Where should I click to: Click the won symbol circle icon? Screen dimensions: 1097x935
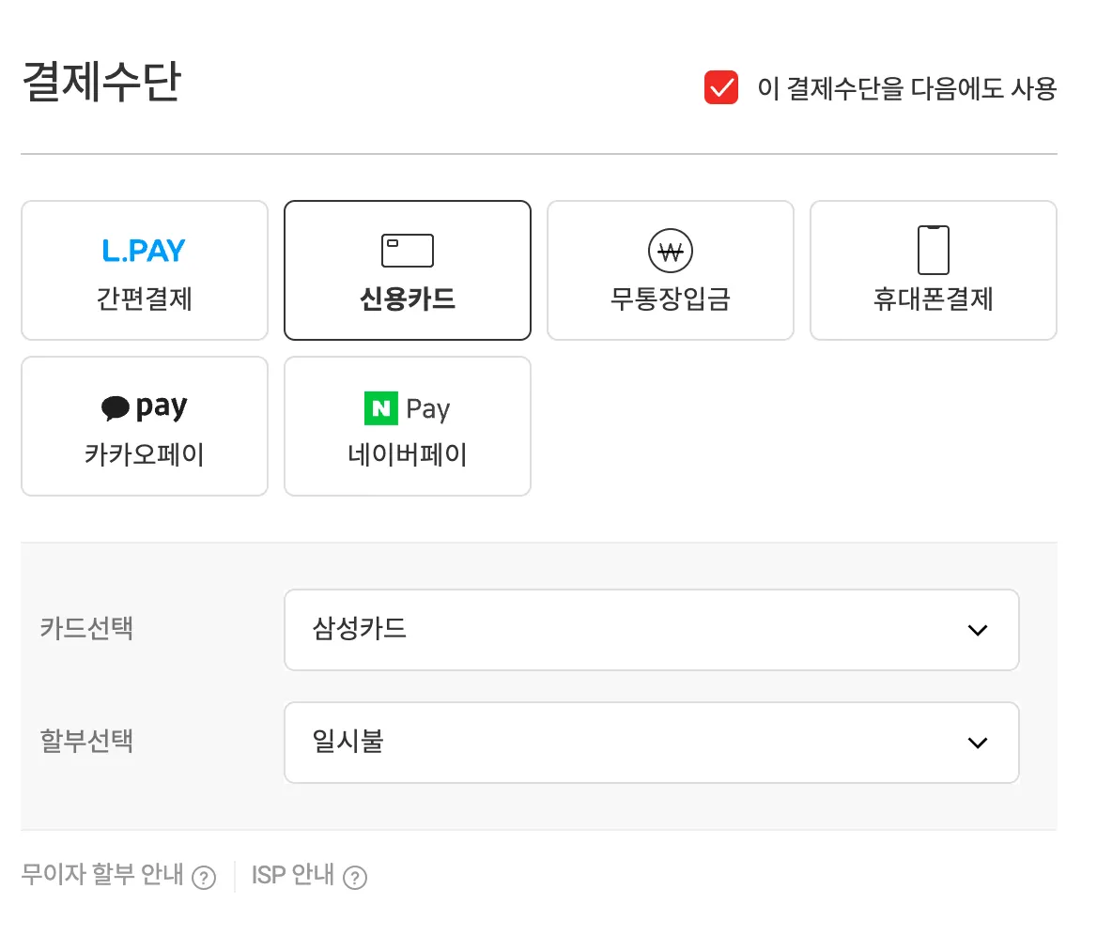point(671,251)
